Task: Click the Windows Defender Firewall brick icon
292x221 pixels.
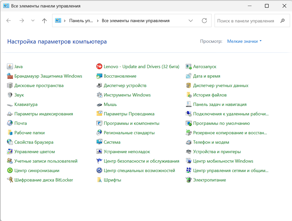Action: (x=10, y=76)
